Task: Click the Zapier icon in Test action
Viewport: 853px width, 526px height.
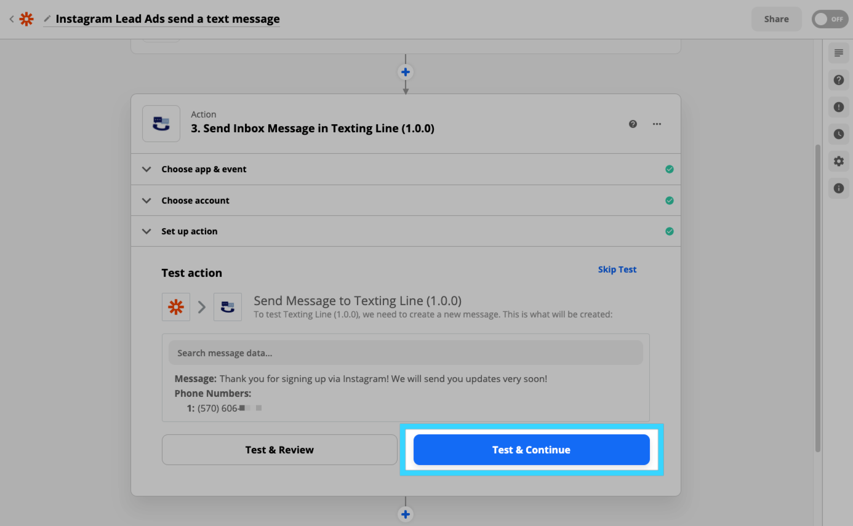Action: click(176, 307)
